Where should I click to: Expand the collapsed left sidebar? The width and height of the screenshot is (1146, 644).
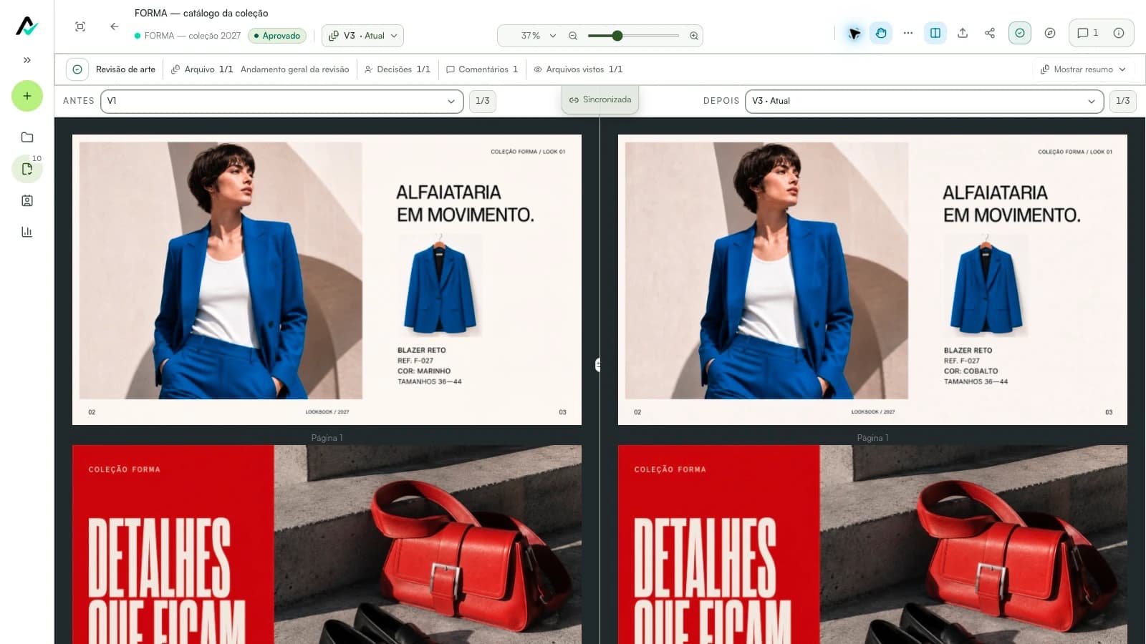[x=27, y=60]
